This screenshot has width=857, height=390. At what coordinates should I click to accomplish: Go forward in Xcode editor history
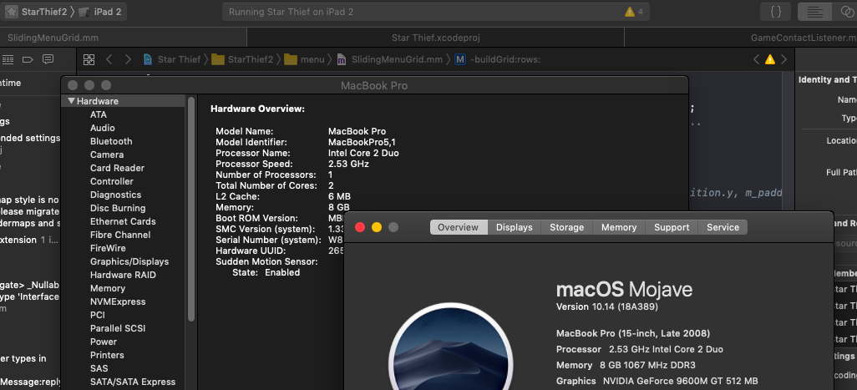coord(128,59)
